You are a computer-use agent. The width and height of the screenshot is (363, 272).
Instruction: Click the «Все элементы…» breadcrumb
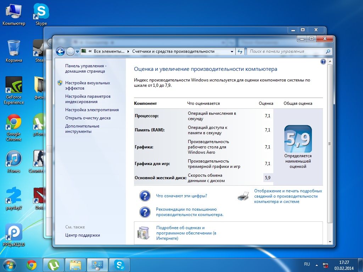(109, 51)
